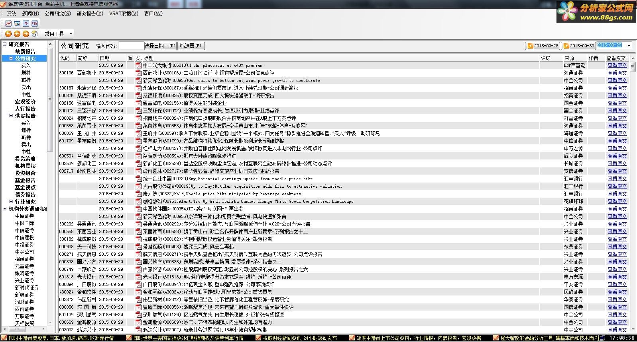Collapse the 港股报告 tree node
Viewport: 637px width, 342px height.
(11, 116)
